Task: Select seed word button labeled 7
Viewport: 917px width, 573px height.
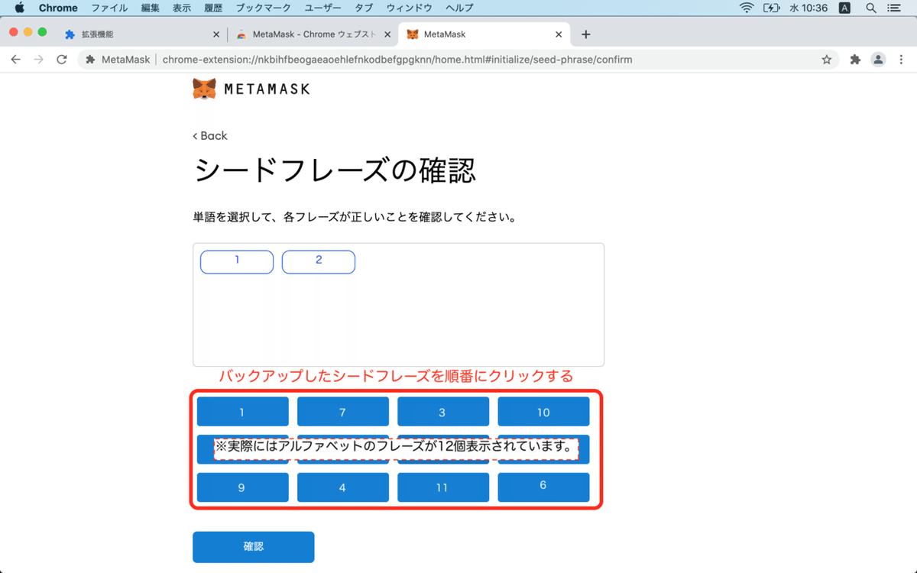Action: pos(342,411)
